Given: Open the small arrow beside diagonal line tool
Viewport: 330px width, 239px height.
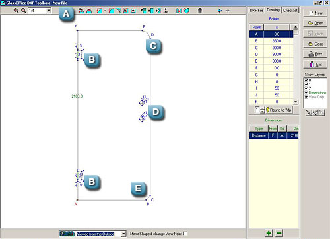Looking at the screenshot, I should [105, 11].
